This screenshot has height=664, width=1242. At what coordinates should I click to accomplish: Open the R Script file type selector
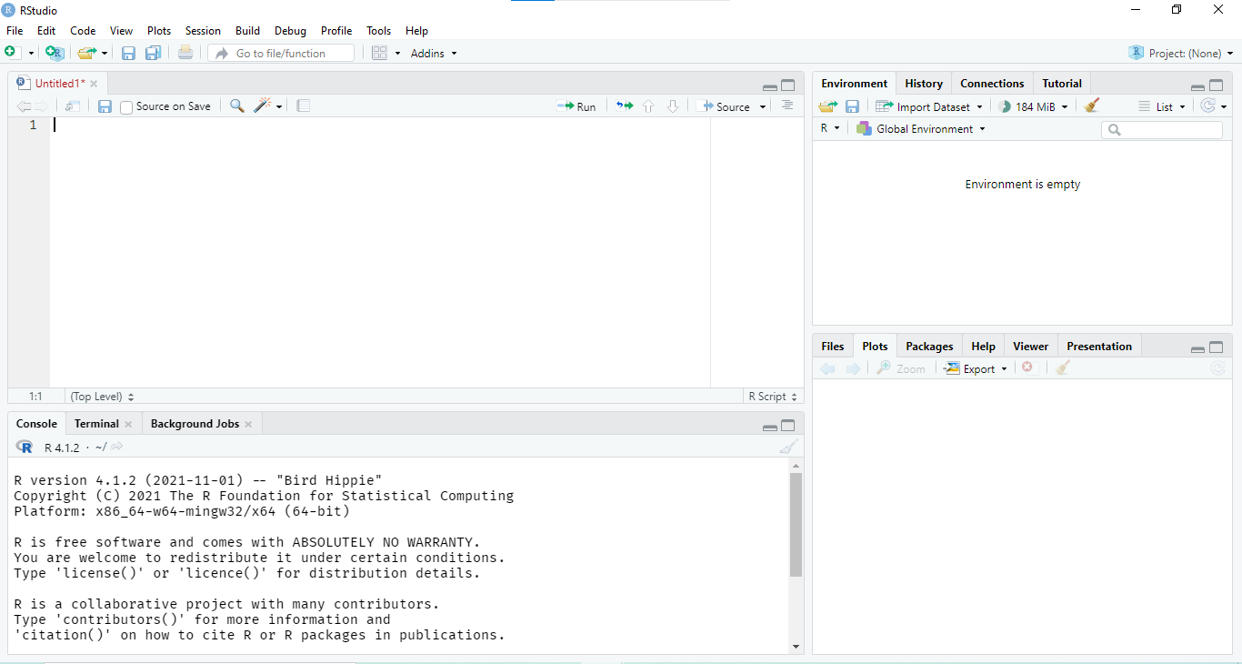pyautogui.click(x=772, y=397)
